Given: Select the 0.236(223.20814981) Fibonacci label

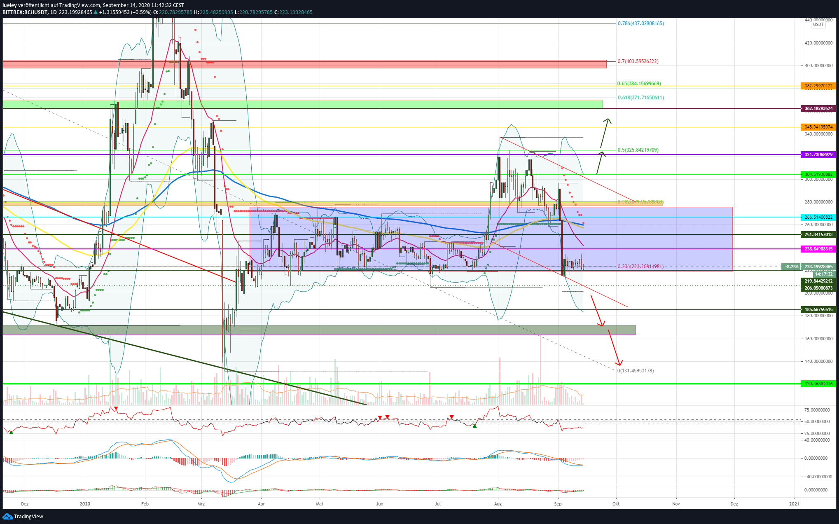Looking at the screenshot, I should tap(640, 267).
